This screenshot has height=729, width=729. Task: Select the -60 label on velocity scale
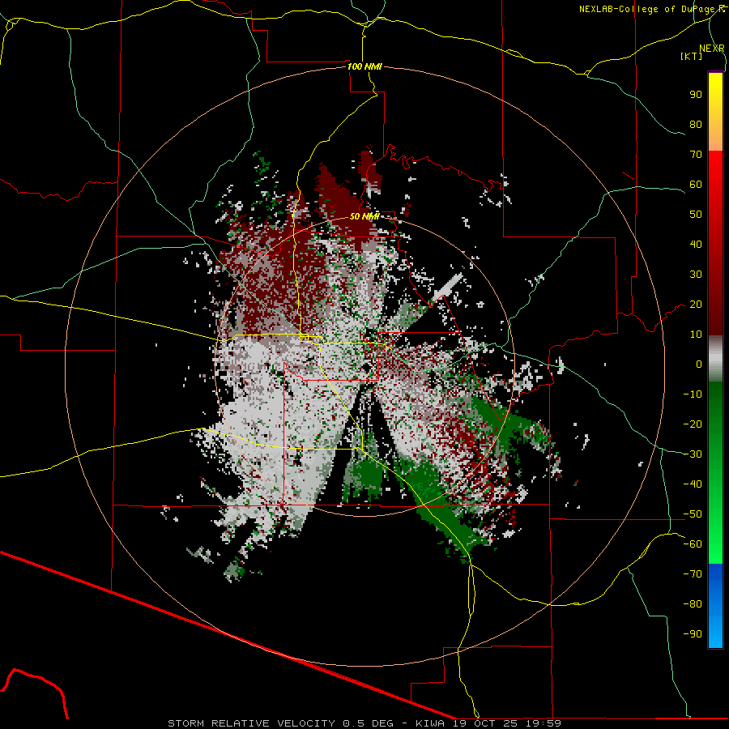tap(693, 544)
